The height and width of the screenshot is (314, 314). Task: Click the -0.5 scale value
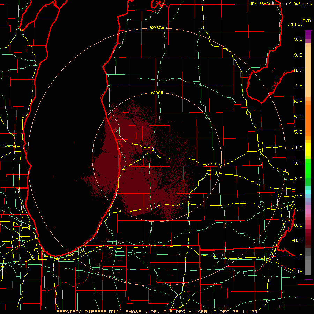point(297,241)
